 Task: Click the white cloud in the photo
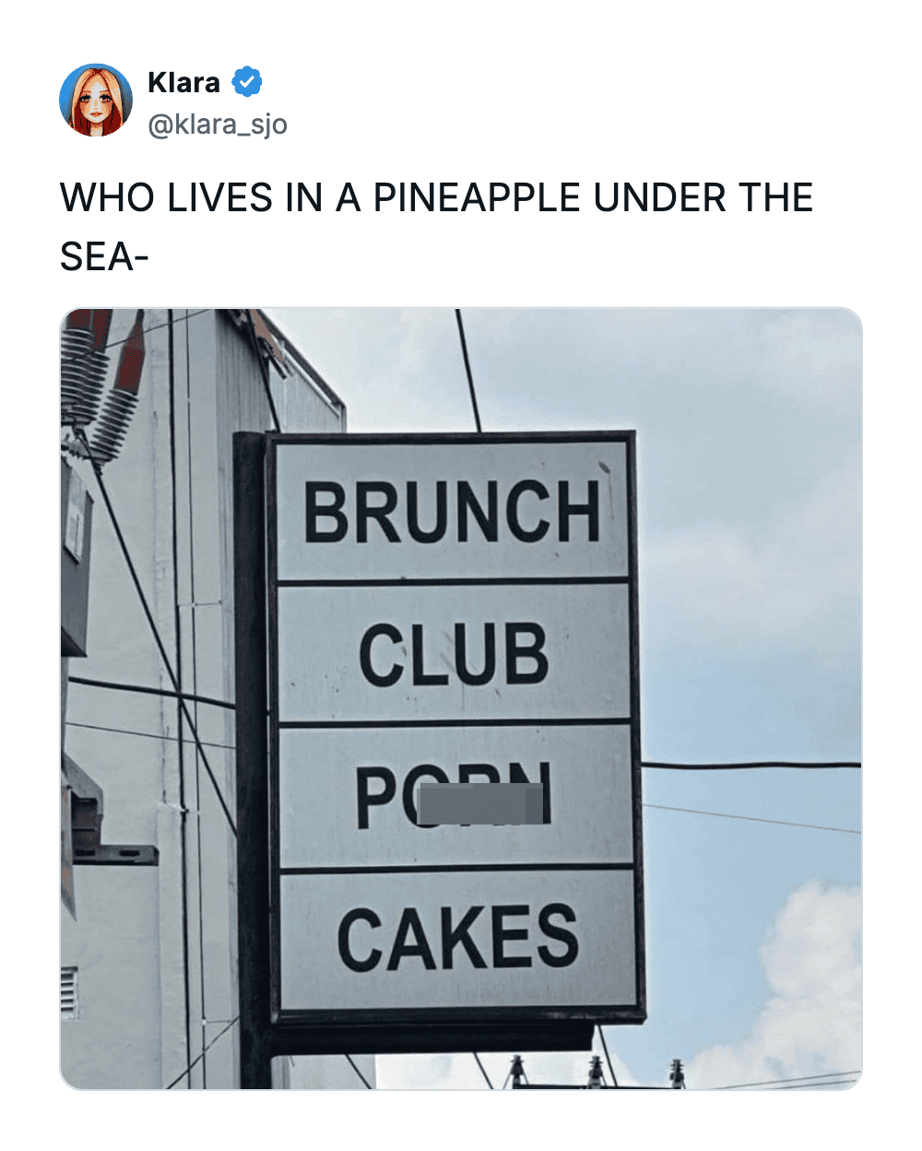point(811,978)
